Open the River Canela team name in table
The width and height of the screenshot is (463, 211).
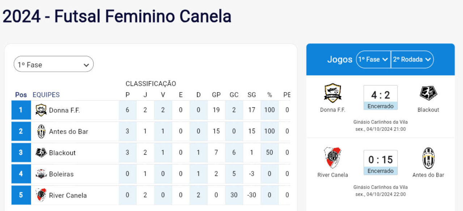coord(68,195)
